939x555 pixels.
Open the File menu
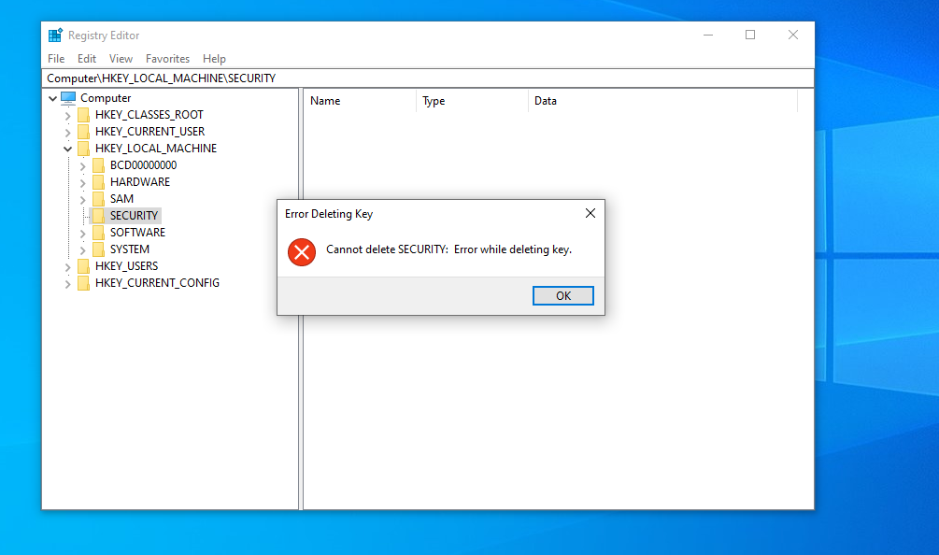(x=55, y=58)
